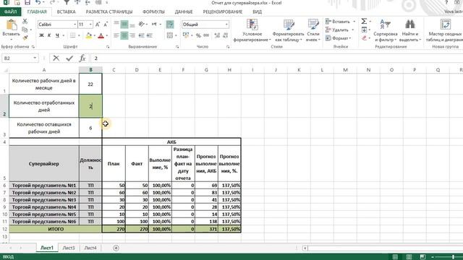This screenshot has height=260, width=463.
Task: Align text to the right
Action: (132, 35)
